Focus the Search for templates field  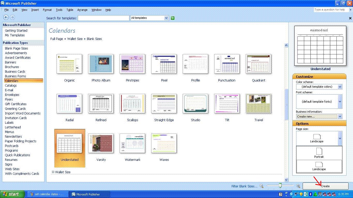coord(104,18)
